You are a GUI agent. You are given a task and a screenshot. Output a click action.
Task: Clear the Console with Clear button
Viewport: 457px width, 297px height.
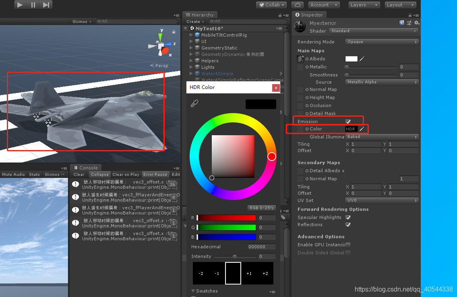[79, 174]
